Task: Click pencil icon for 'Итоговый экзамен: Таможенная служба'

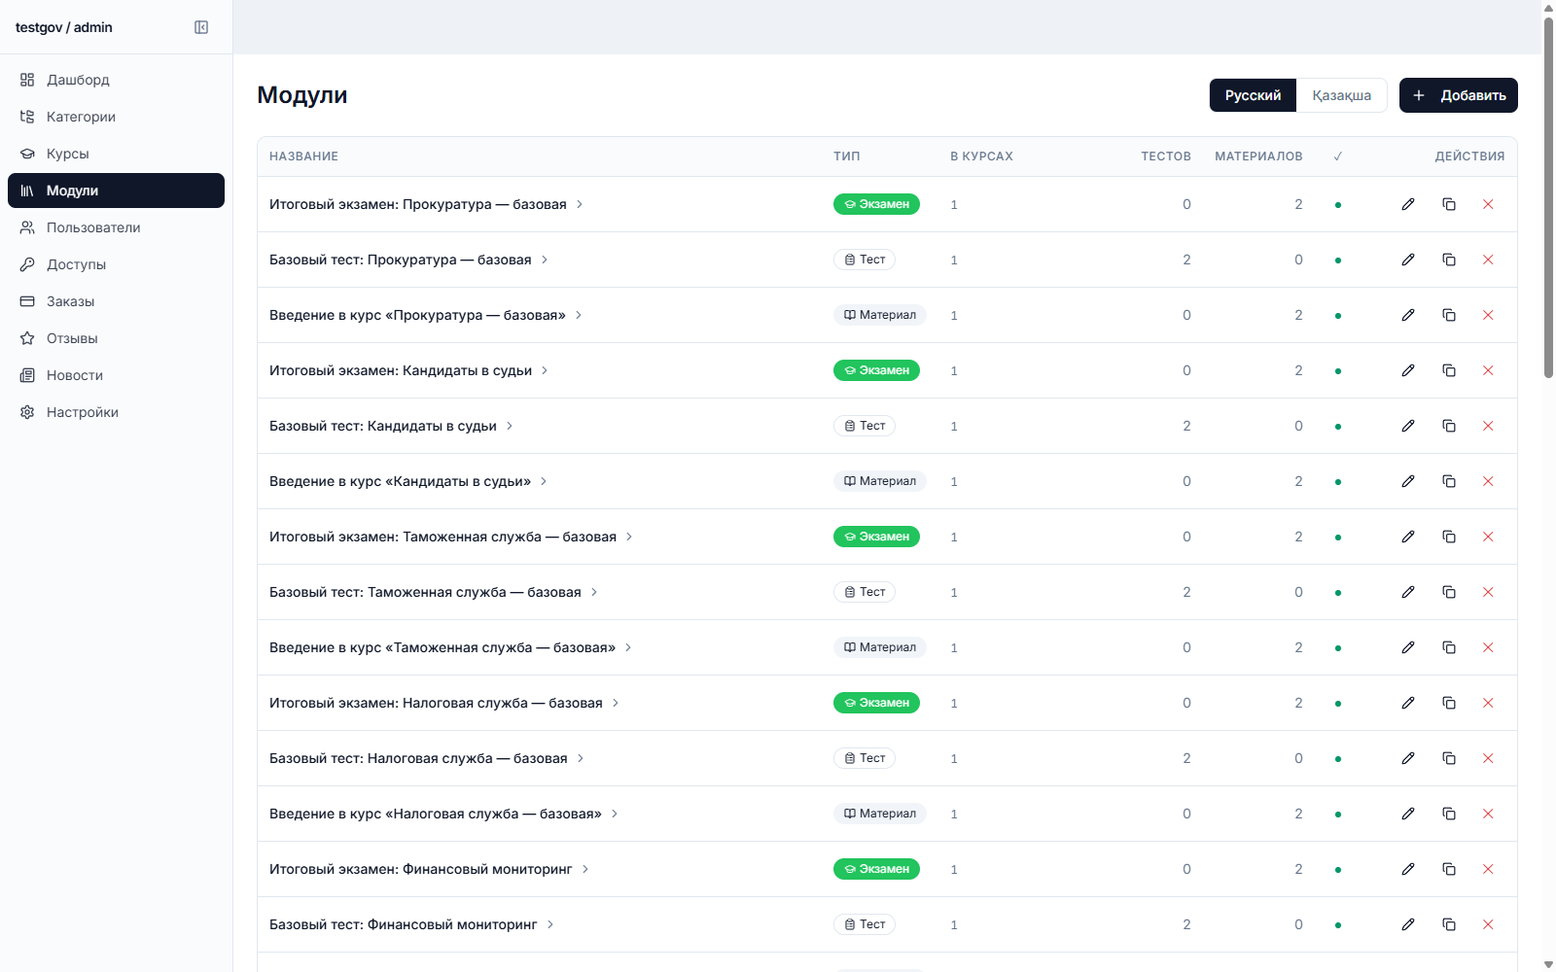Action: pos(1408,537)
